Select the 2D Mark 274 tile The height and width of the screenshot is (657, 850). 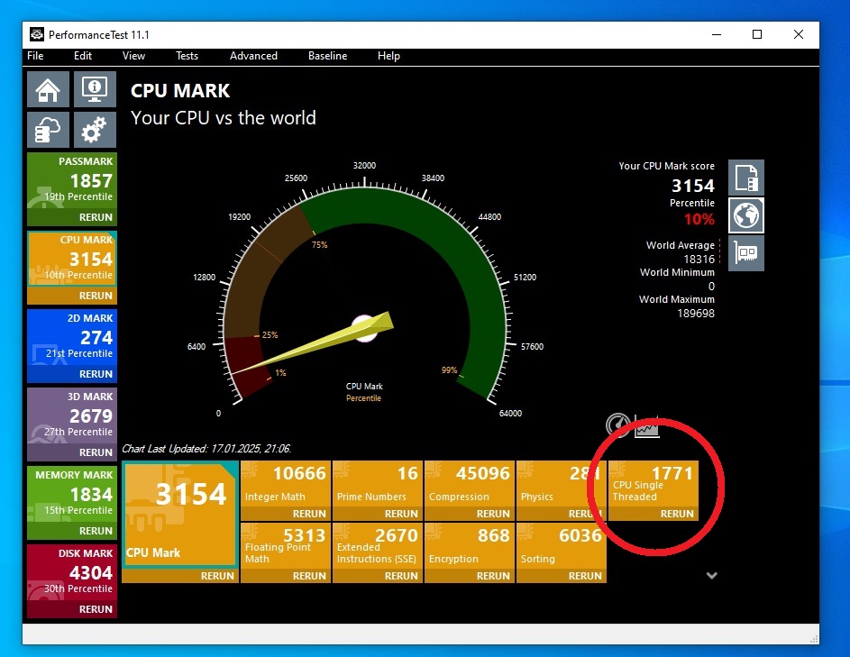(72, 338)
